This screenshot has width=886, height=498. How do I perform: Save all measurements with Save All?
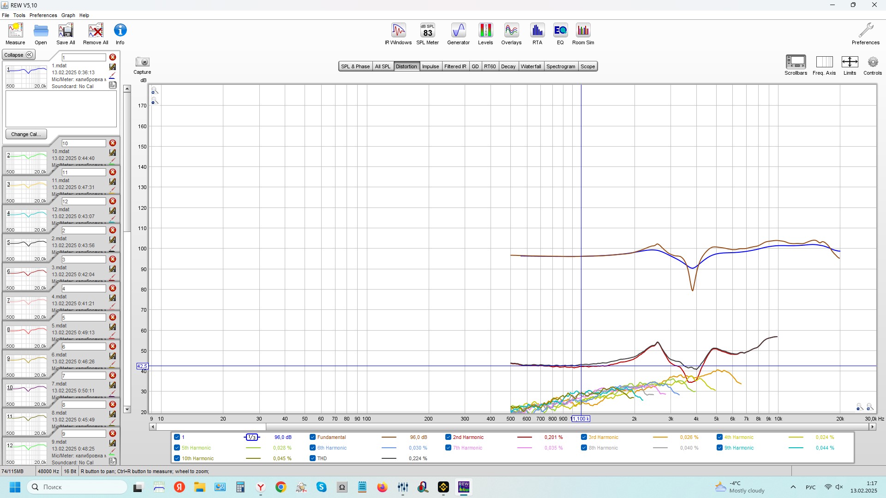pyautogui.click(x=66, y=34)
